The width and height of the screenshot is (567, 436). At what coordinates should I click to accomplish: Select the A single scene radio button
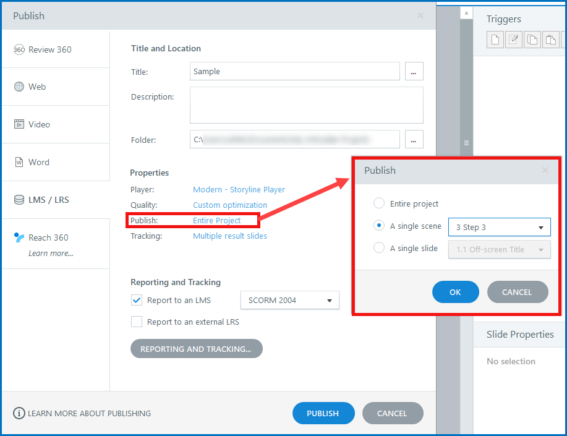click(x=378, y=225)
